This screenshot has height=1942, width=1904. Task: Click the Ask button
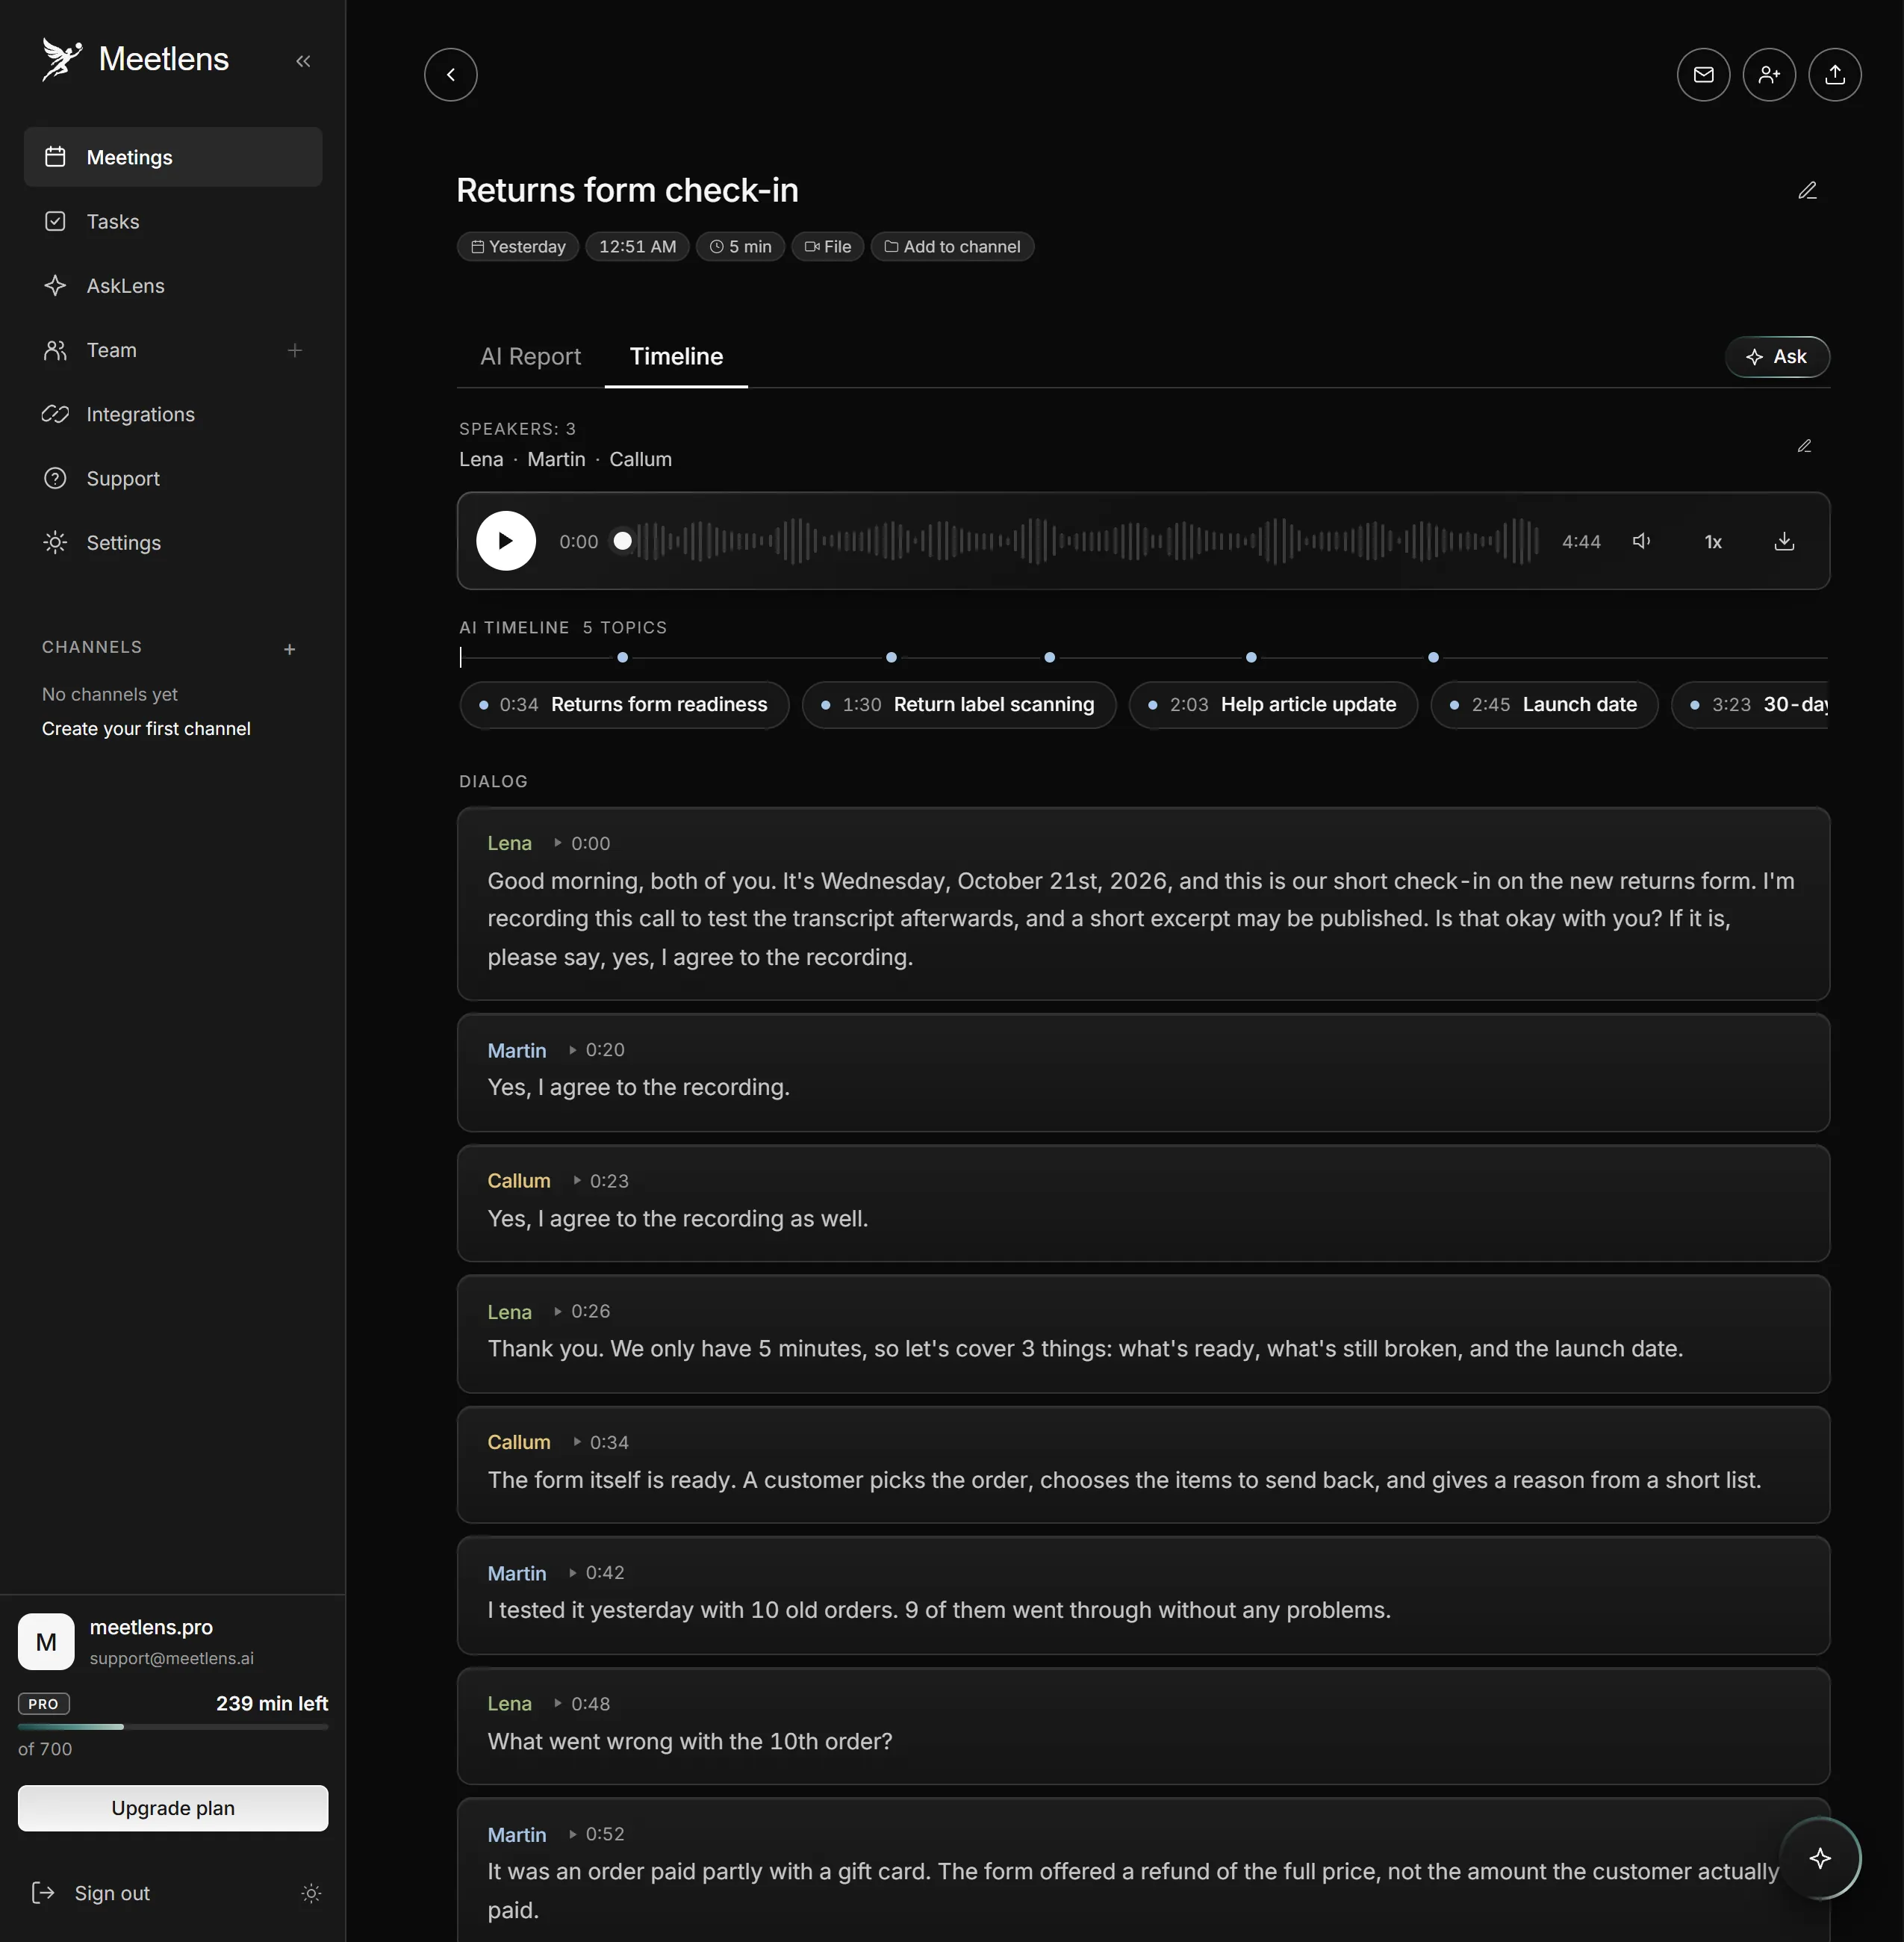[1776, 356]
